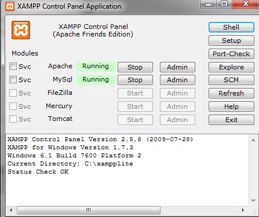Run Port-Check

click(231, 54)
